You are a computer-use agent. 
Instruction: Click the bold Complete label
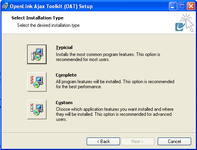click(66, 75)
